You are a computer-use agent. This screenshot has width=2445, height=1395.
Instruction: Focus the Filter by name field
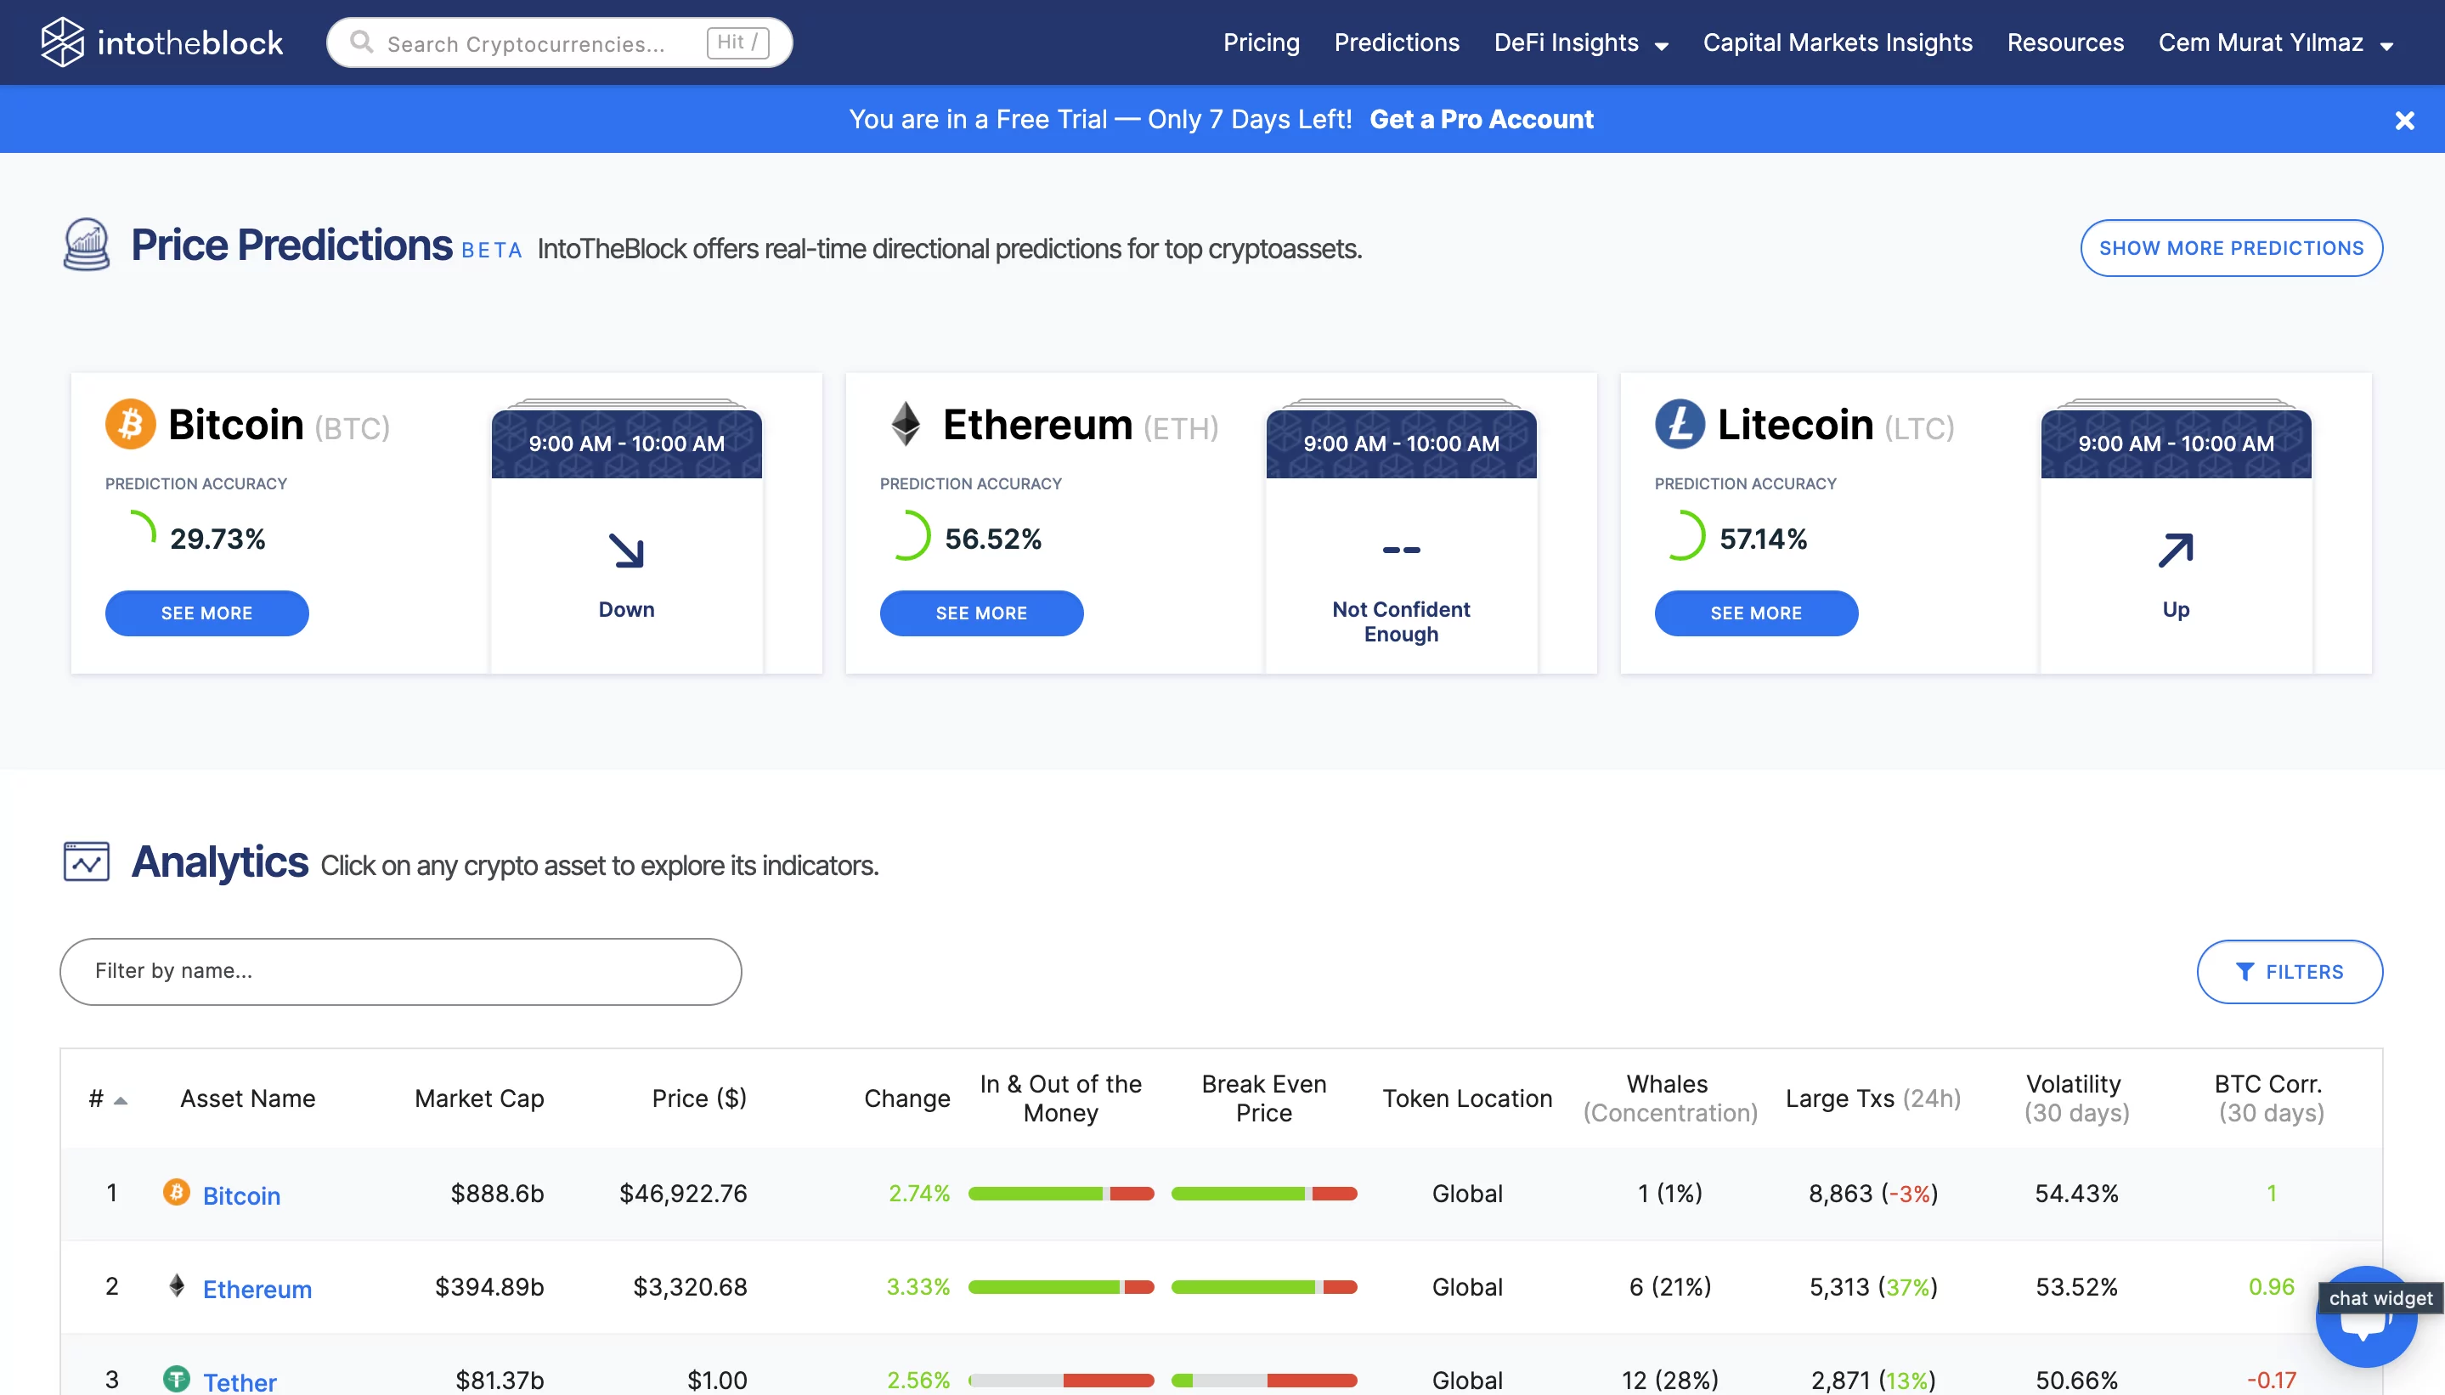400,972
